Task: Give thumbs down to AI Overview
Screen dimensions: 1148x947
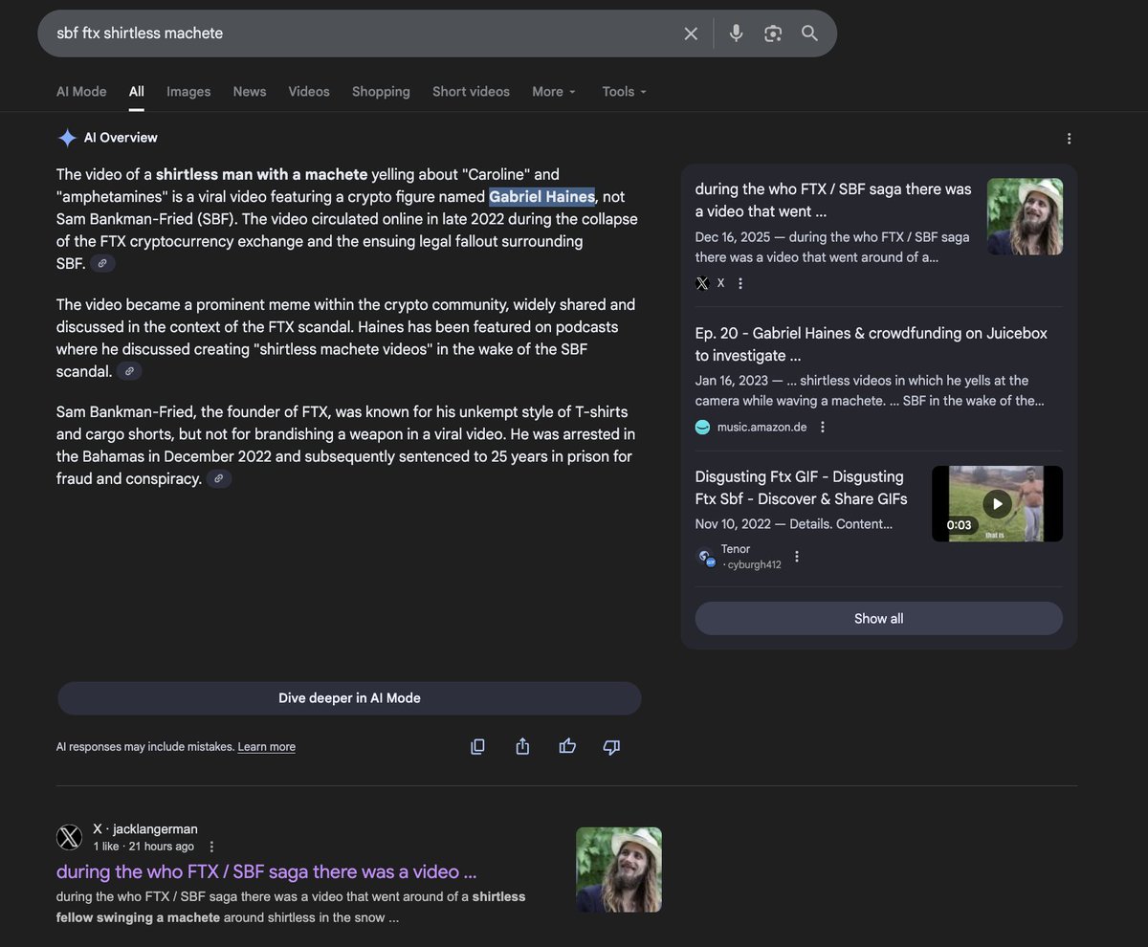Action: (612, 746)
